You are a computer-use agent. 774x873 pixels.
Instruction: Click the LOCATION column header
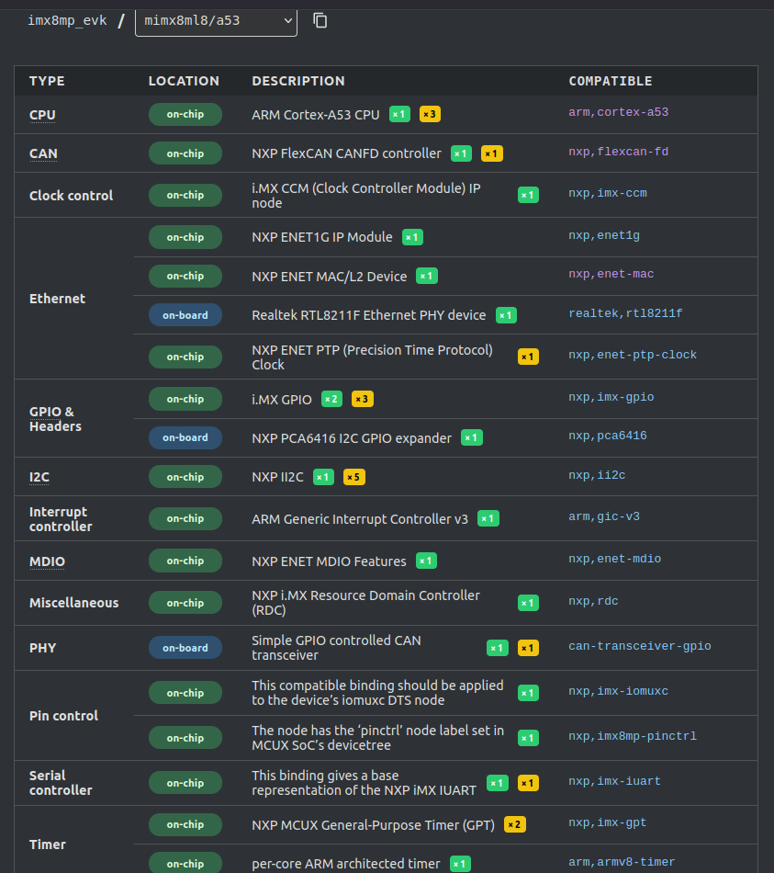point(184,81)
